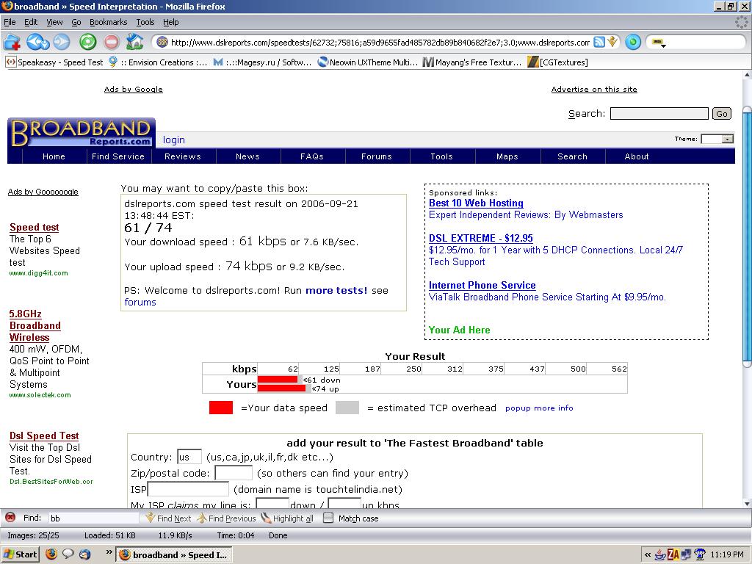The width and height of the screenshot is (752, 564).
Task: Open the Bookmarks menu
Action: pyautogui.click(x=108, y=22)
